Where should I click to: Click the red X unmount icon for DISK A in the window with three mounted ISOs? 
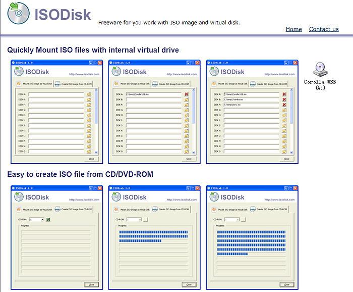[x=284, y=94]
